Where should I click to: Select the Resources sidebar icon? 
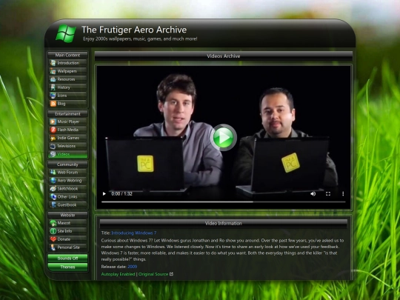point(53,79)
